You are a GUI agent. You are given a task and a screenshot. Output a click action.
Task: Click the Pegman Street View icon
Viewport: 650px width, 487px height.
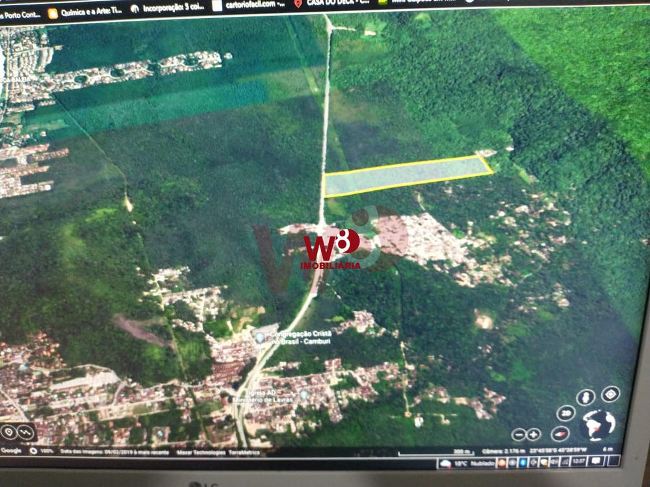tap(586, 397)
